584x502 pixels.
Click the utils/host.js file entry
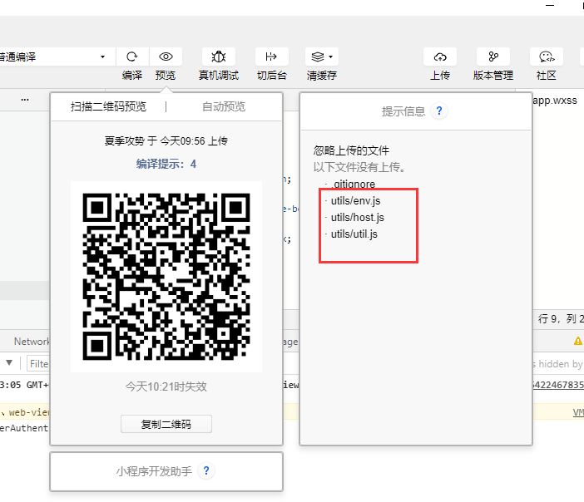click(357, 217)
